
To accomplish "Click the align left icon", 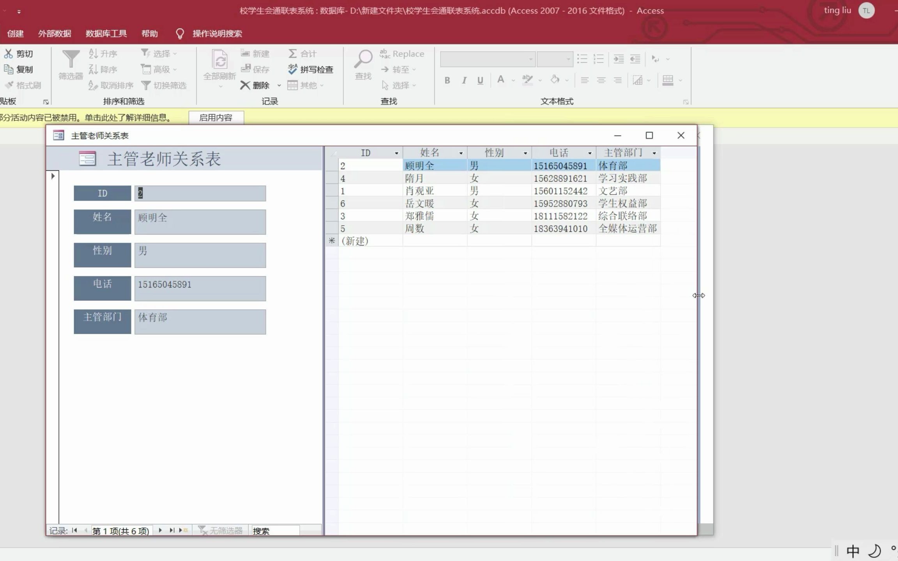I will click(x=585, y=80).
